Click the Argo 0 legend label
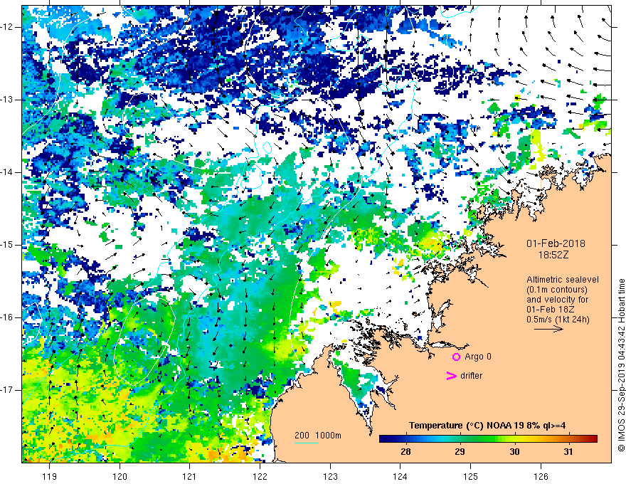This screenshot has height=484, width=626. (x=478, y=357)
